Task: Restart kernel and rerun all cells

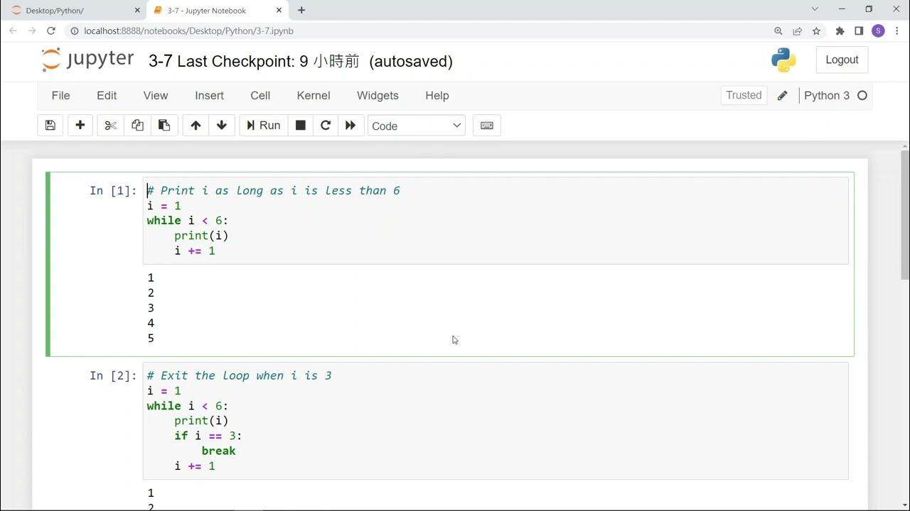Action: coord(350,126)
